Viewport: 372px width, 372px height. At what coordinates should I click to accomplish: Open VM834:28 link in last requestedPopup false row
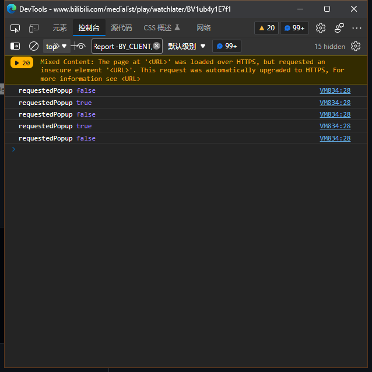[x=335, y=138]
